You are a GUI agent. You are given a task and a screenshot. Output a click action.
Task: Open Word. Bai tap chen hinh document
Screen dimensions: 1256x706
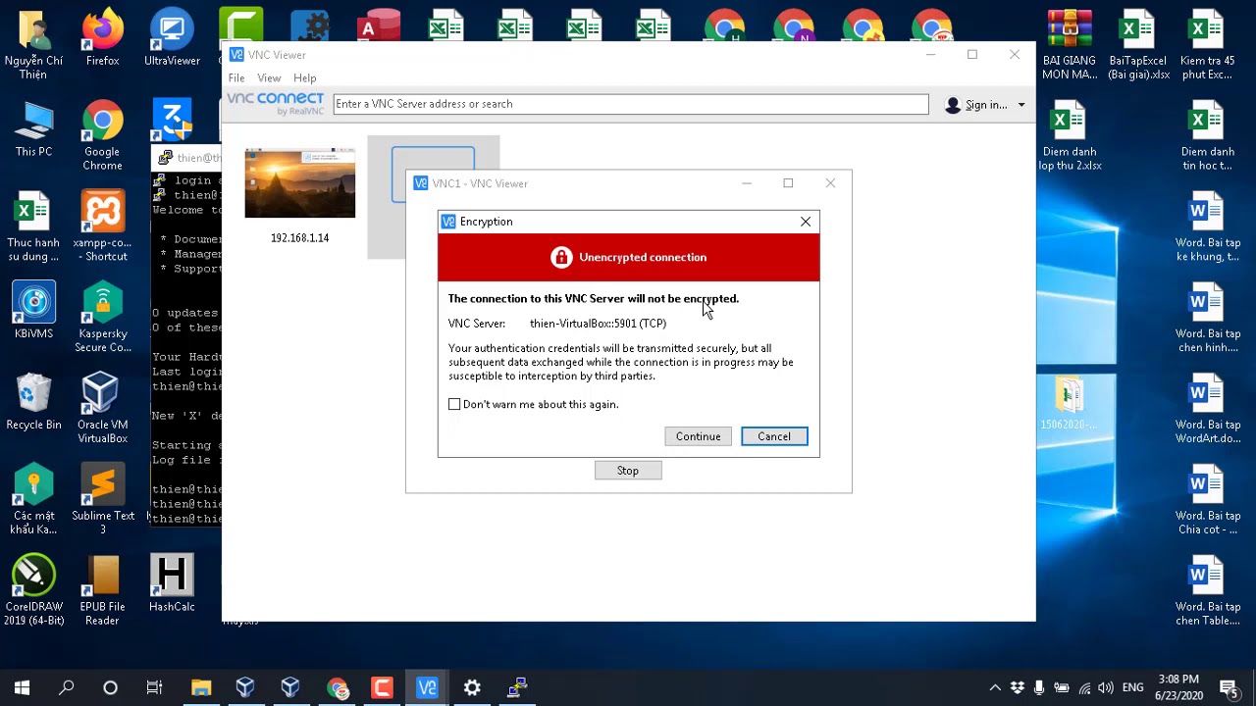pos(1207,319)
